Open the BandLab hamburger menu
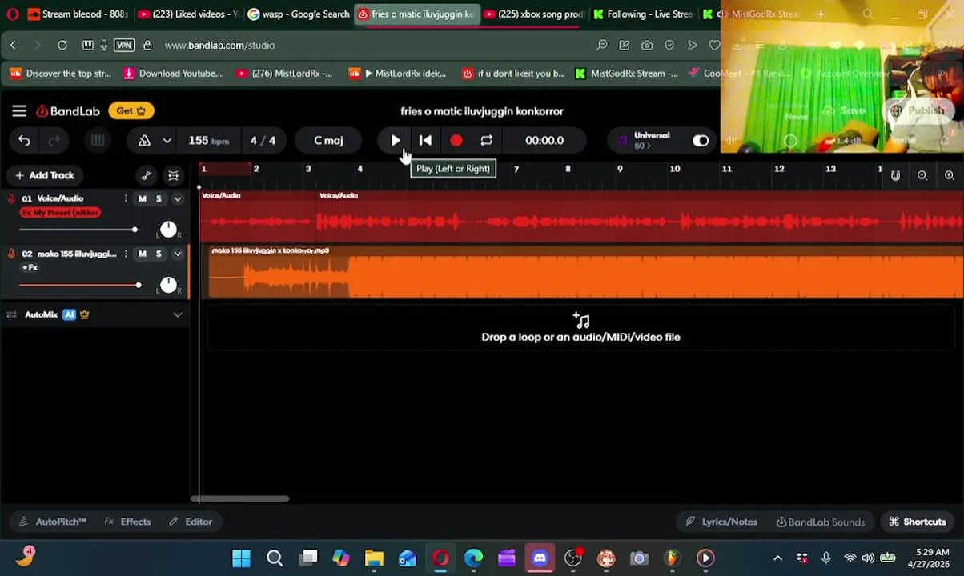 click(x=19, y=111)
